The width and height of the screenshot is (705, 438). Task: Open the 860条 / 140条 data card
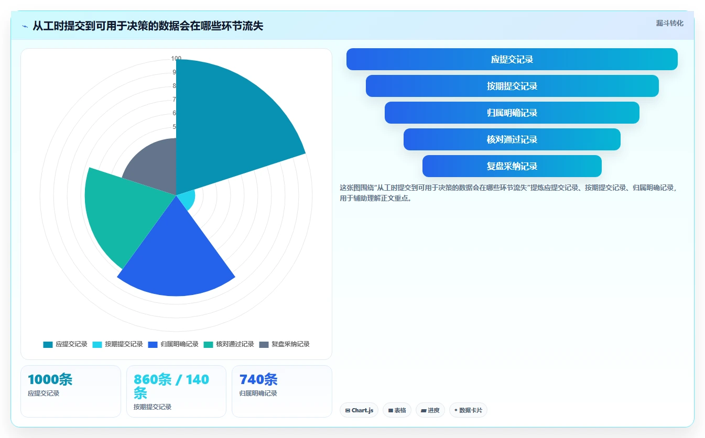coord(176,391)
